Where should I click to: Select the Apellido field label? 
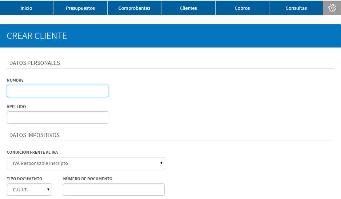[16, 107]
